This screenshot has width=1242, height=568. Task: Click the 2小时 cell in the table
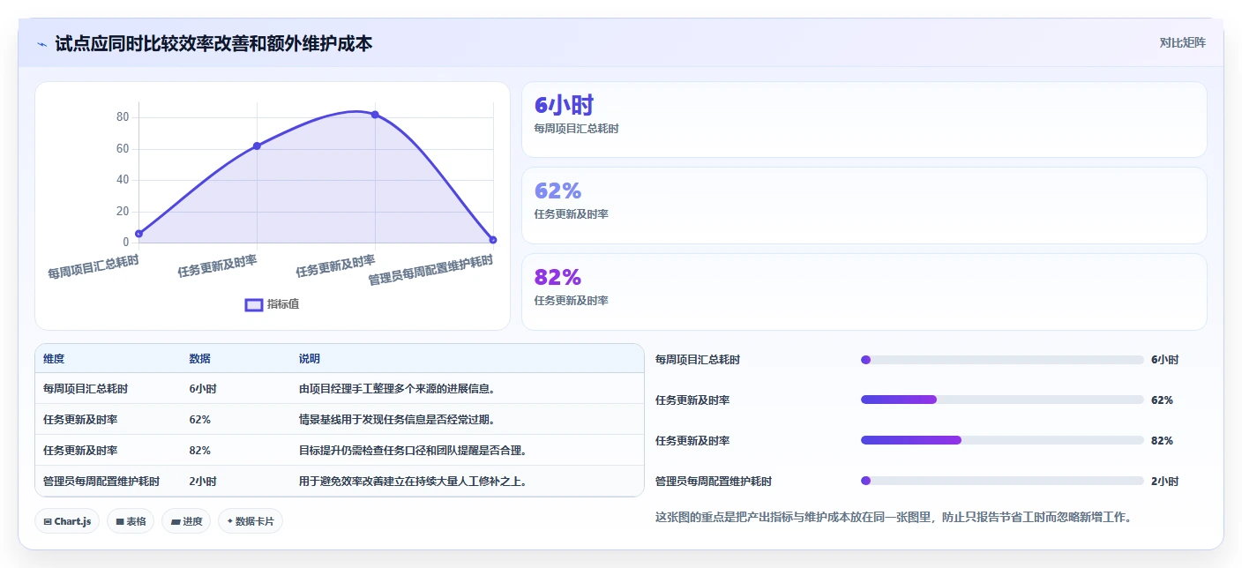203,482
